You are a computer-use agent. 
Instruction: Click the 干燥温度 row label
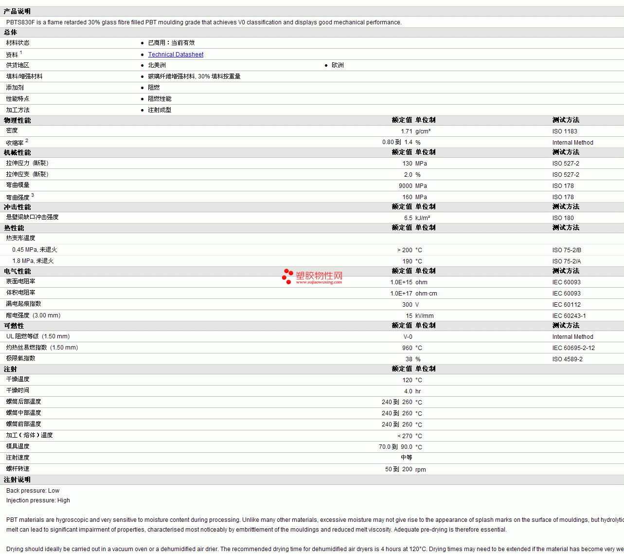18,379
